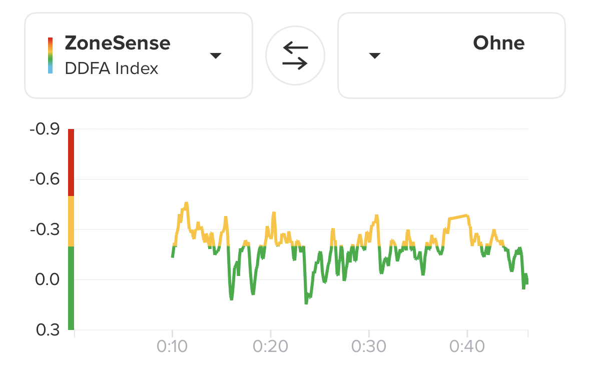Click the 0:30 time axis marker

click(x=369, y=347)
